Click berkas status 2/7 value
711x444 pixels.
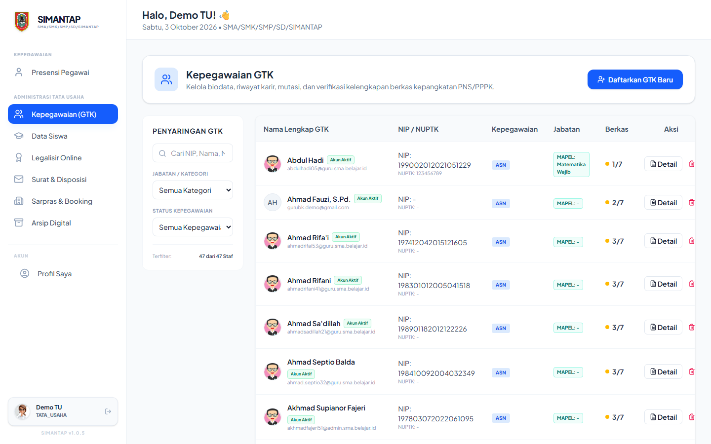[x=618, y=203]
